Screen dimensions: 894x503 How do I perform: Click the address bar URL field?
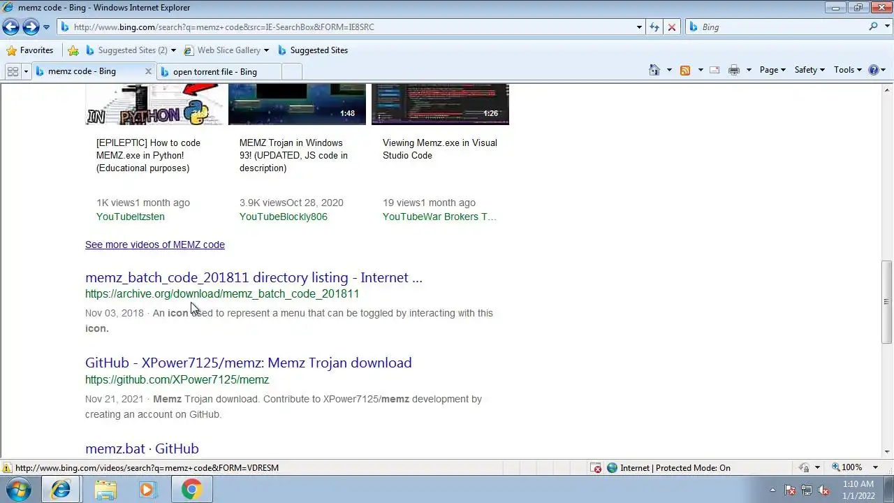click(346, 27)
